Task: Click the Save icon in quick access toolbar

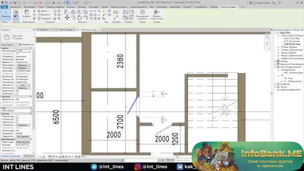Action: point(15,3)
